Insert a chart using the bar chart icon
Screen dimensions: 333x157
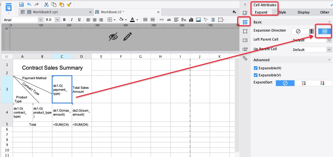[x=191, y=20]
